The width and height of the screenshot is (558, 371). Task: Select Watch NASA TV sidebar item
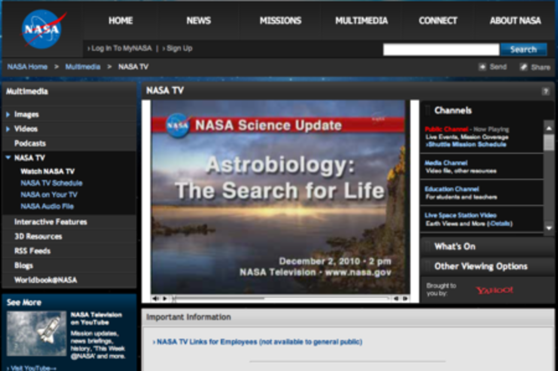pos(48,171)
